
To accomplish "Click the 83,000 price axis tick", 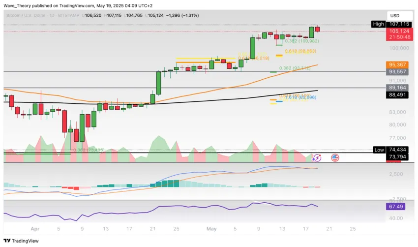I will [x=397, y=112].
